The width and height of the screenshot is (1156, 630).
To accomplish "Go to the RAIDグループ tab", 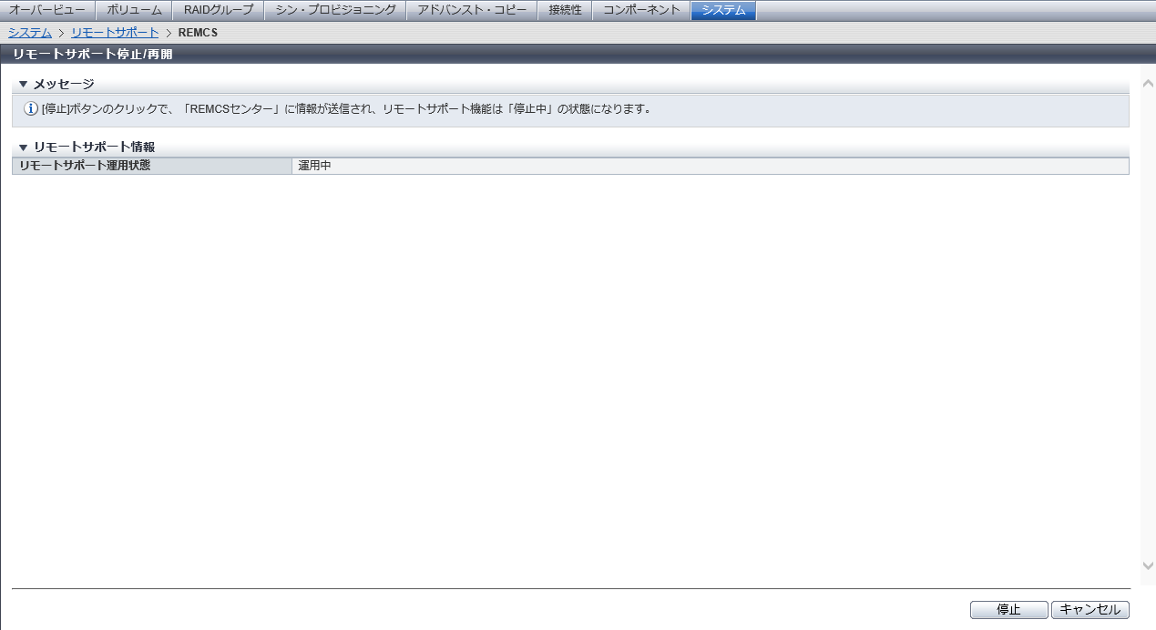I will (219, 11).
